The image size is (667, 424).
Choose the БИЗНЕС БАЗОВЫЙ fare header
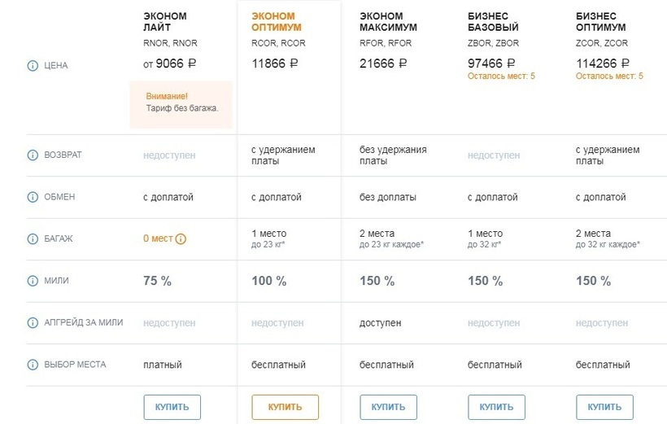click(x=494, y=22)
